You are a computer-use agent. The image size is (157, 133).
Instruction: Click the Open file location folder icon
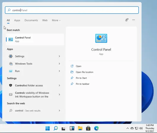tap(72, 72)
